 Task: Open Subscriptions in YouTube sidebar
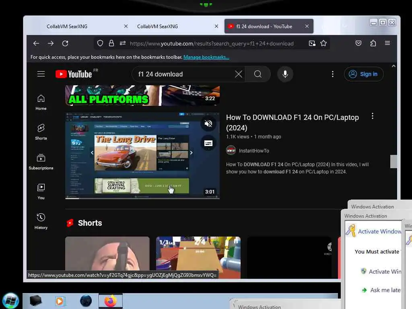[41, 162]
